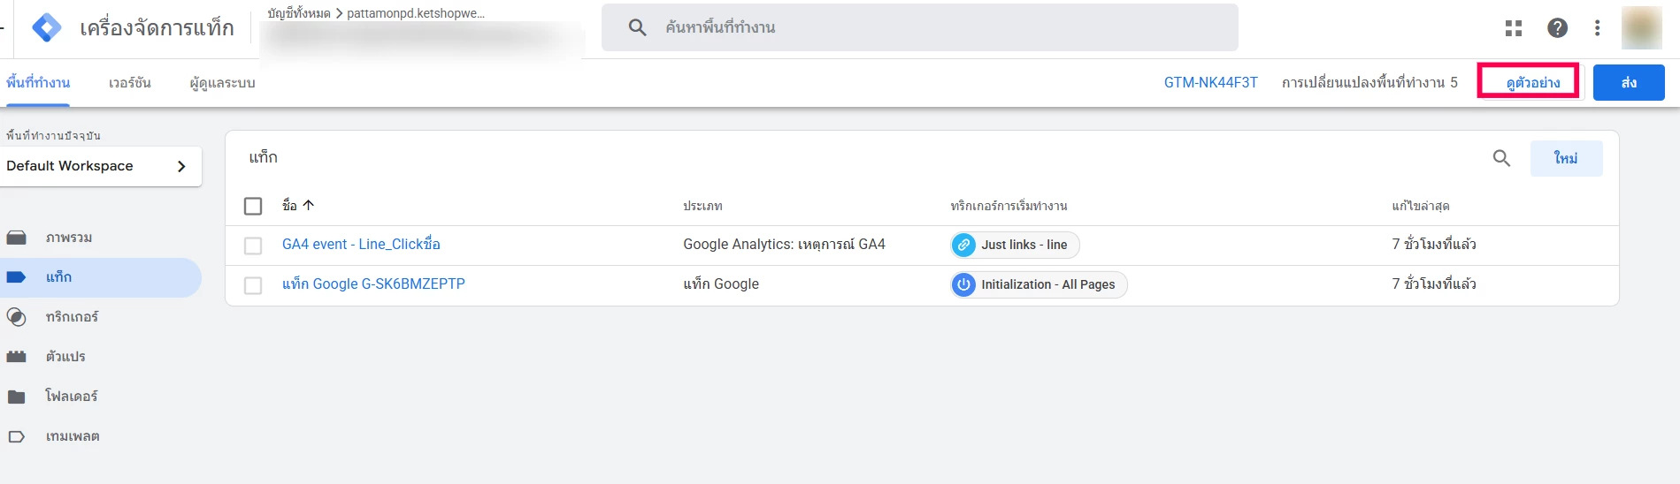Open the บัญชีทั้งหมด account breadcrumb
The width and height of the screenshot is (1680, 484).
pos(299,13)
